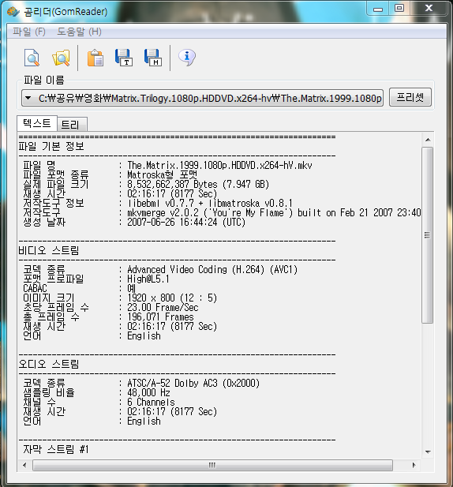
Task: Click 'libebml v0.7.7 + libmatroska v0.8.1' text
Action: coord(210,203)
